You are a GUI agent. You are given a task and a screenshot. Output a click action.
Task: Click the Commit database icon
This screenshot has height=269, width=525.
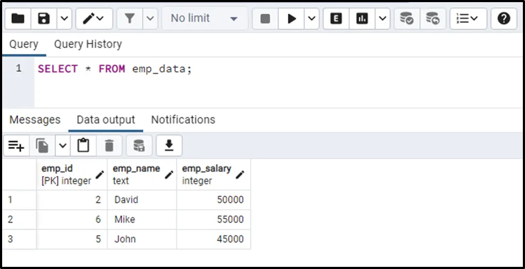coord(407,19)
